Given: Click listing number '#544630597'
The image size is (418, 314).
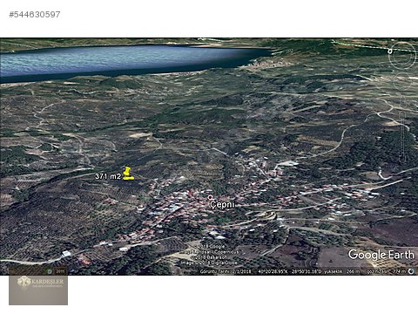Looking at the screenshot, I should [35, 15].
